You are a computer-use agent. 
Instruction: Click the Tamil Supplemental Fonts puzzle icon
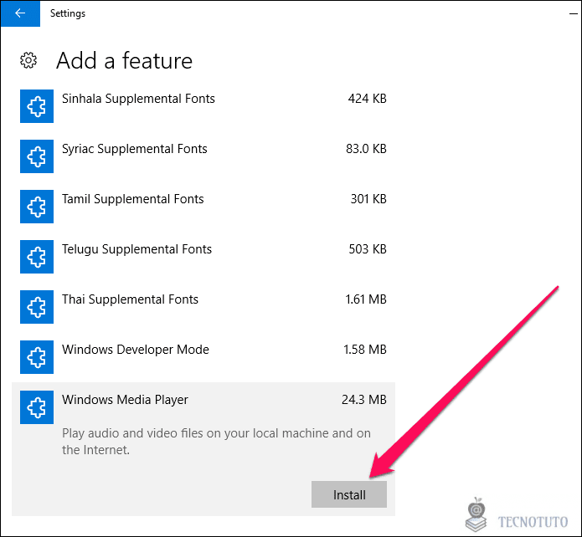[37, 207]
